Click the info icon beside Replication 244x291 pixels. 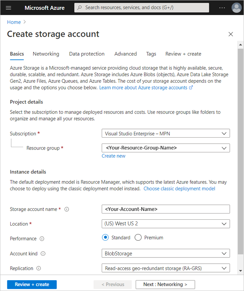click(39, 268)
